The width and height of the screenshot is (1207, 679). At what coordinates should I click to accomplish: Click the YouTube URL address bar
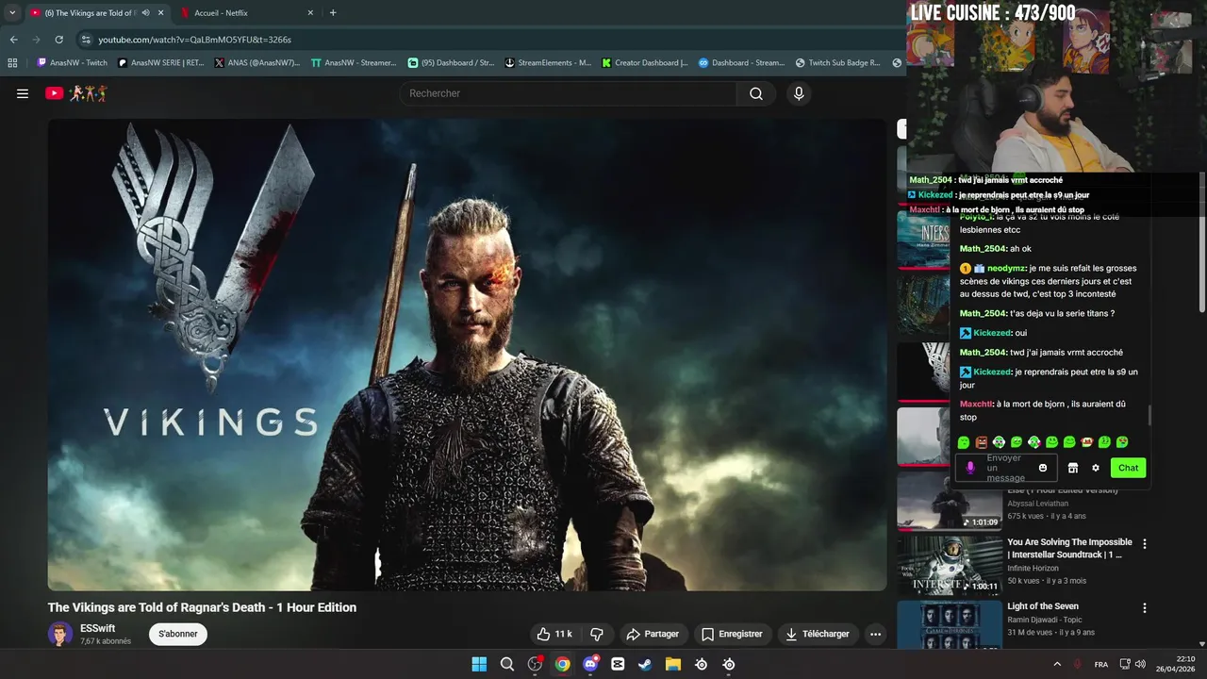tap(194, 40)
